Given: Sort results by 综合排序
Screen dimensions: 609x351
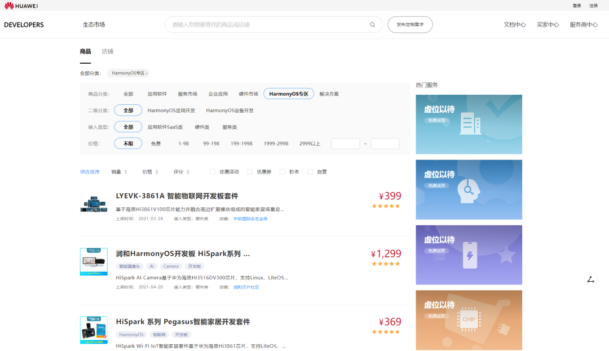Looking at the screenshot, I should 90,172.
